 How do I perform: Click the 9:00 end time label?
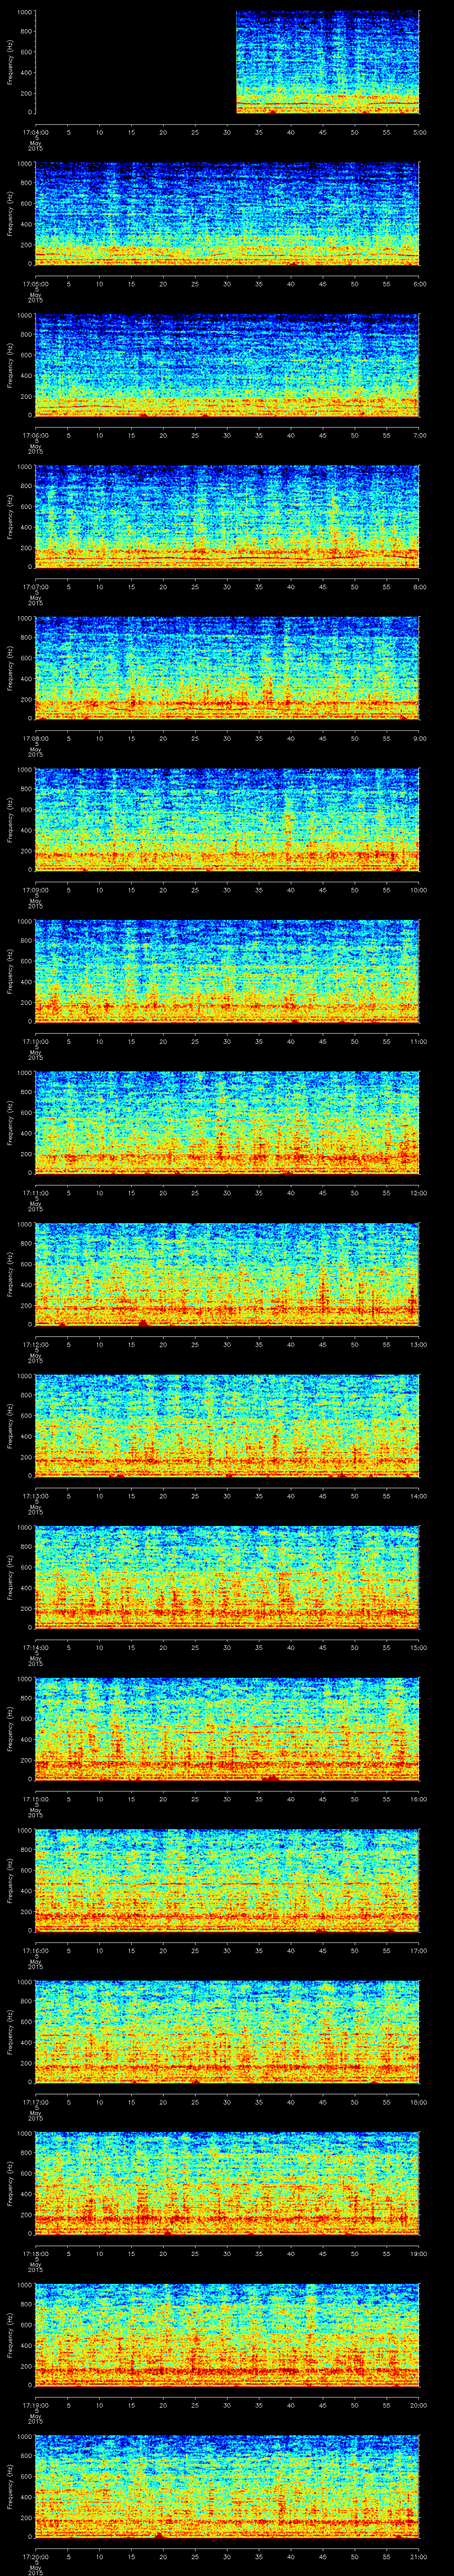419,738
